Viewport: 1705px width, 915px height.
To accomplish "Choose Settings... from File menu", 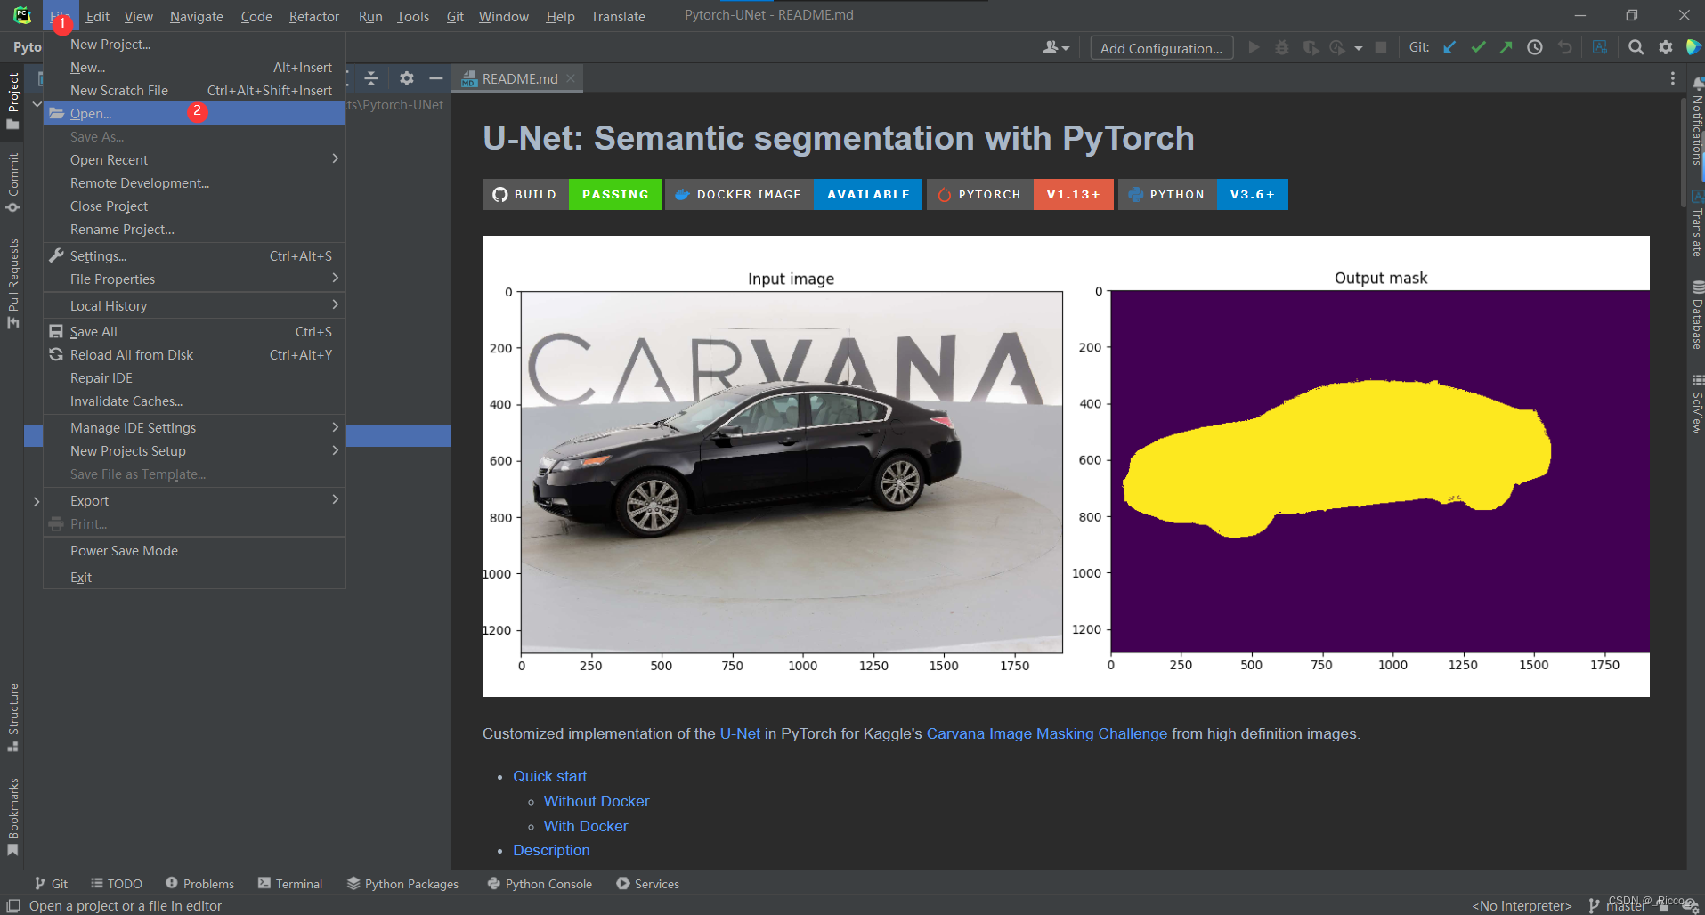I will (194, 255).
